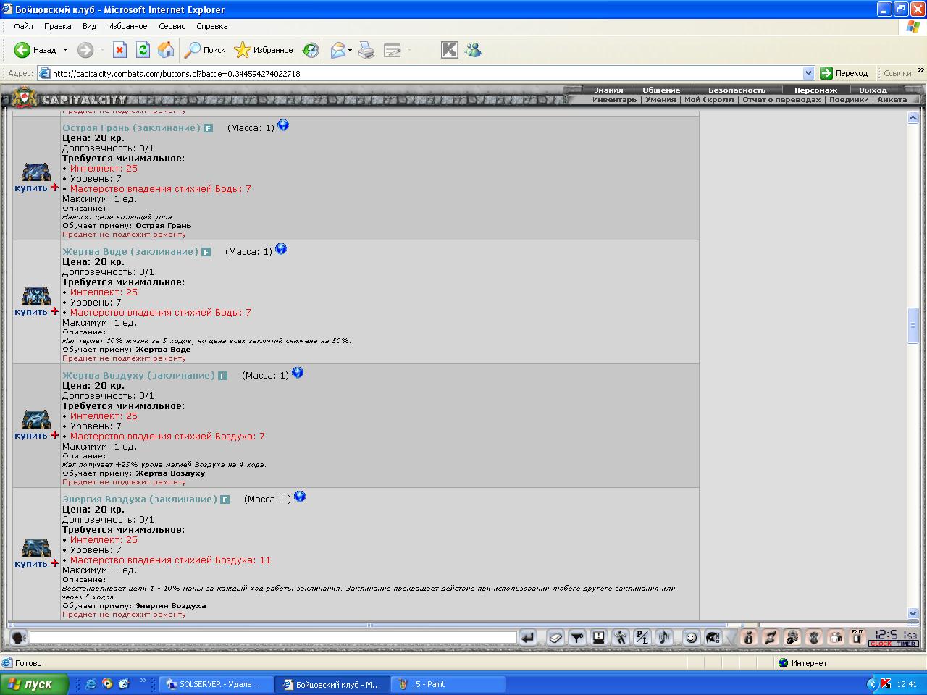Click EXIT icon in bottom bar

pos(857,637)
